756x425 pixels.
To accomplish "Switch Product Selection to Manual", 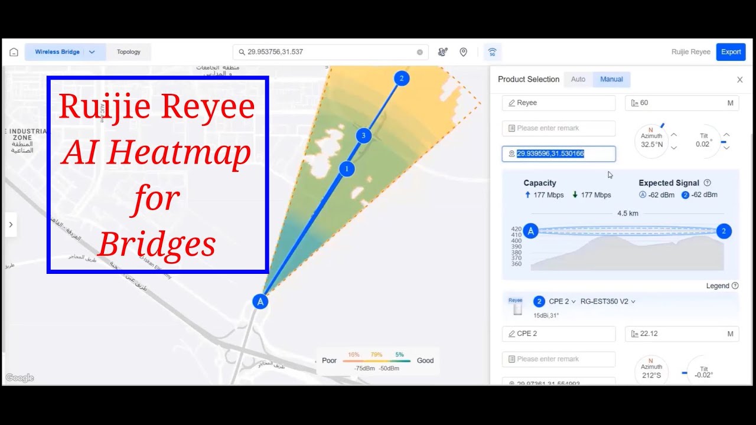I will pos(611,79).
